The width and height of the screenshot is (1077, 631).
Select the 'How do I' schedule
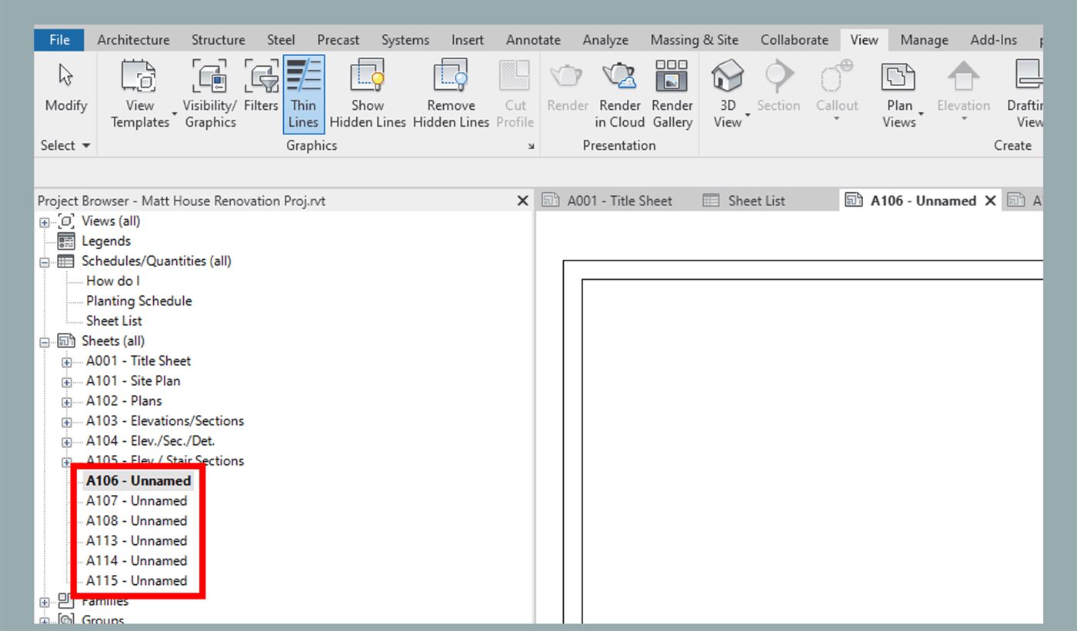pos(113,281)
